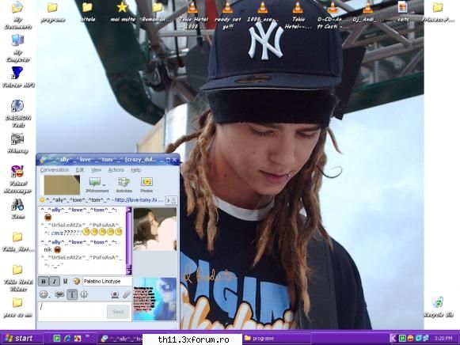Select the 'ready set go!!!' VLC file
This screenshot has width=460, height=345.
(227, 15)
